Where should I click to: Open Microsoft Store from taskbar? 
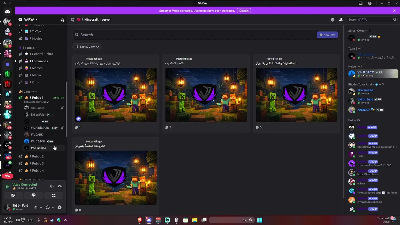(x=185, y=220)
